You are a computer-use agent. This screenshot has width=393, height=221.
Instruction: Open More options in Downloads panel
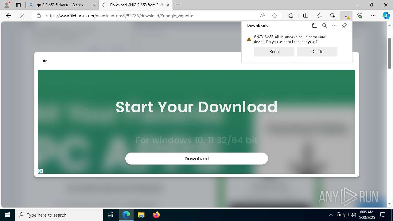pyautogui.click(x=334, y=25)
